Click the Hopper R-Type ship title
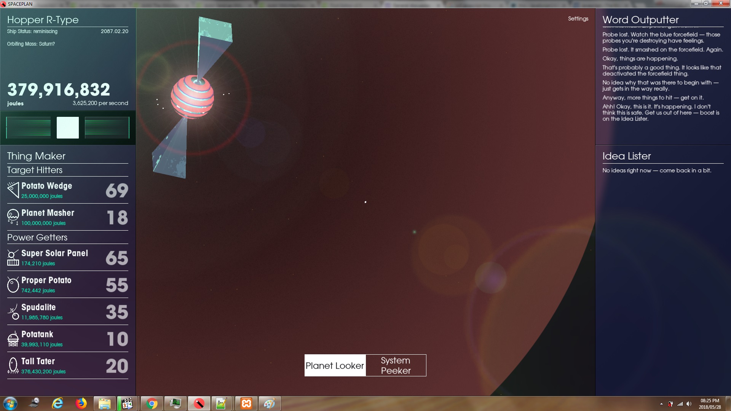The image size is (731, 411). pos(43,20)
